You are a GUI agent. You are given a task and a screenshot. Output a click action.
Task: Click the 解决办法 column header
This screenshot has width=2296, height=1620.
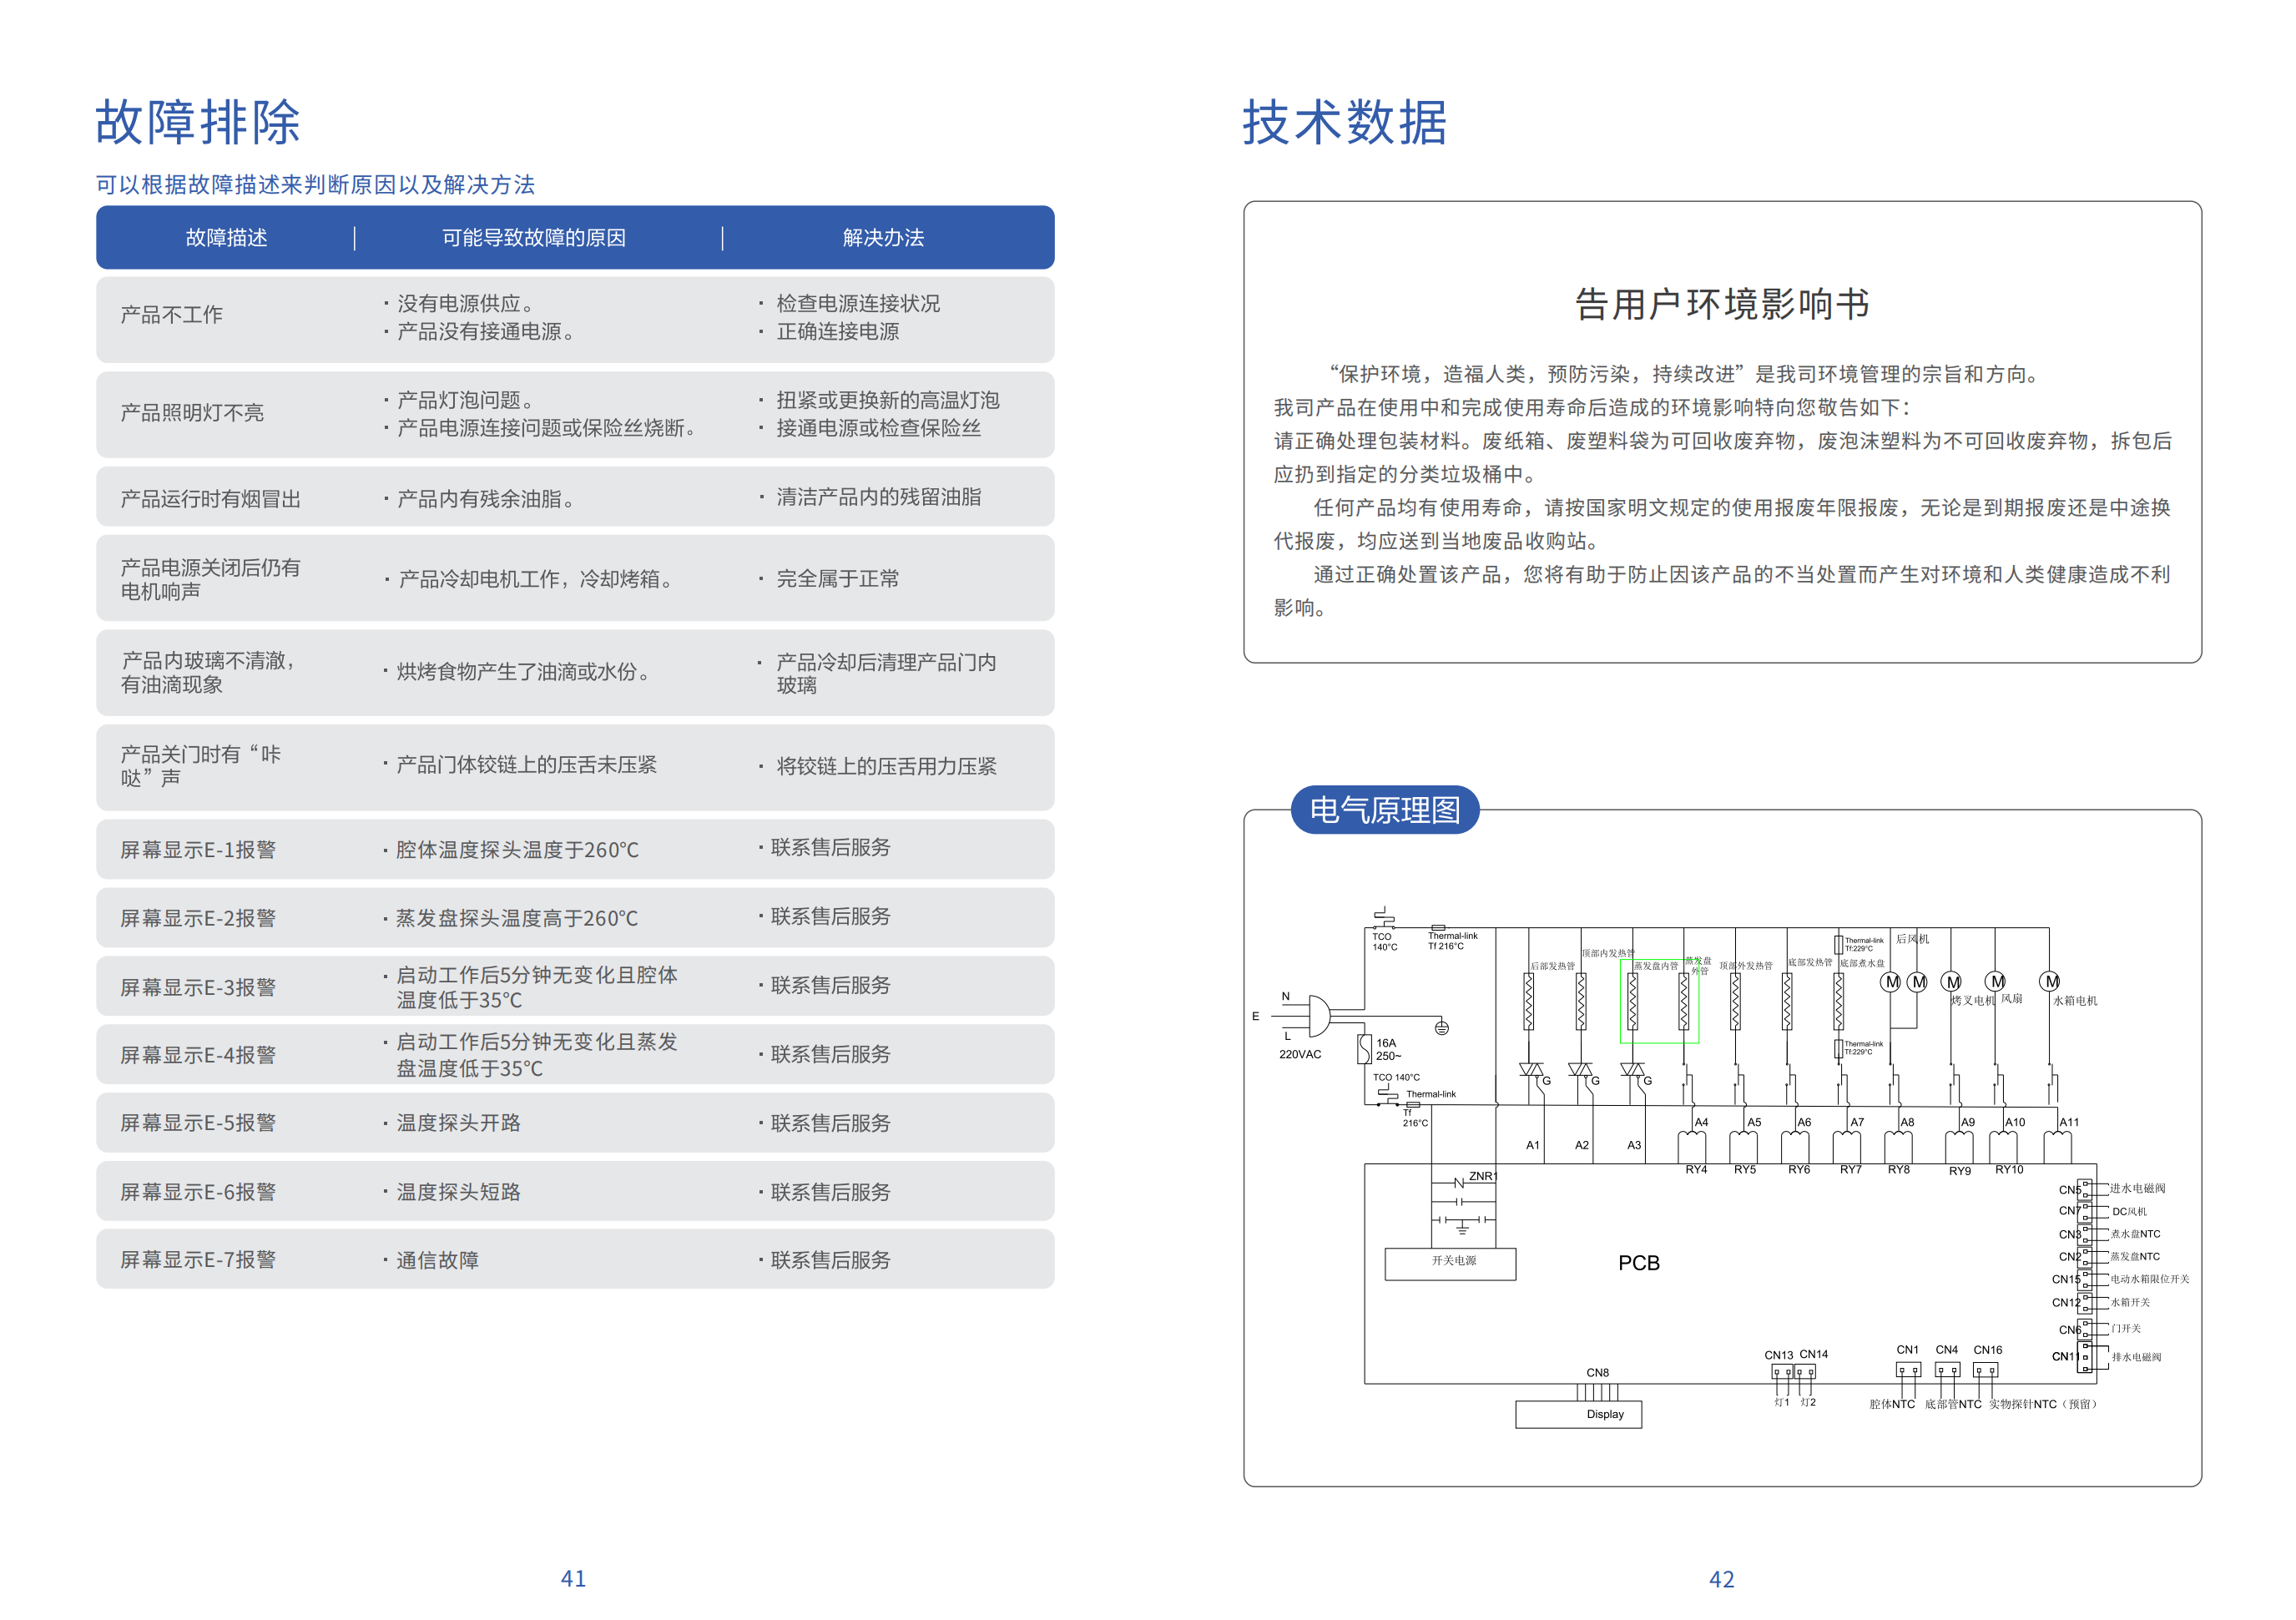883,238
